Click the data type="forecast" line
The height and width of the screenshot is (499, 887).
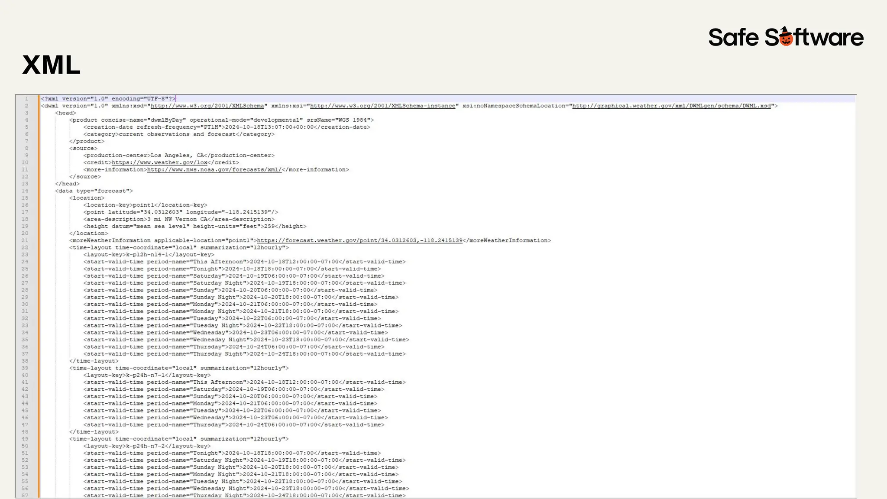(94, 191)
